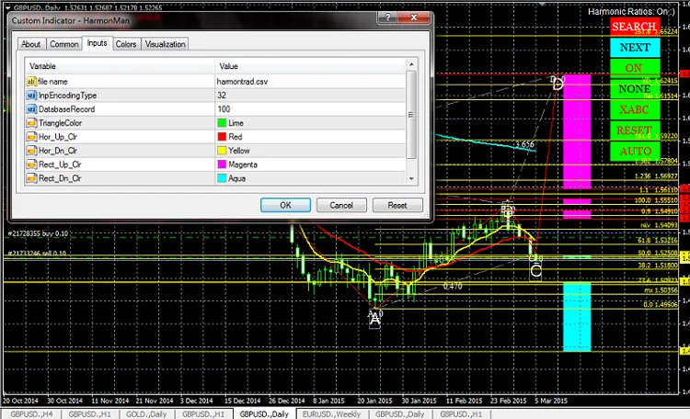Click the Rect_Up_Clr row icon
Image resolution: width=690 pixels, height=419 pixels.
[30, 164]
